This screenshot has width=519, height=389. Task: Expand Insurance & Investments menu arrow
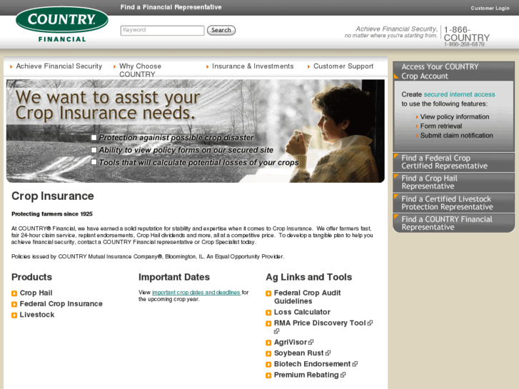coord(207,66)
